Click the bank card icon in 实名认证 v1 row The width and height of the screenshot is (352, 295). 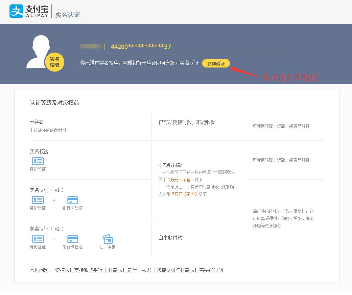pos(73,200)
